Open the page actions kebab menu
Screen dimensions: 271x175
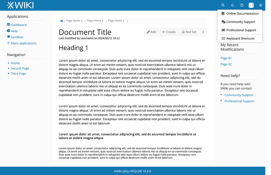pyautogui.click(x=203, y=32)
